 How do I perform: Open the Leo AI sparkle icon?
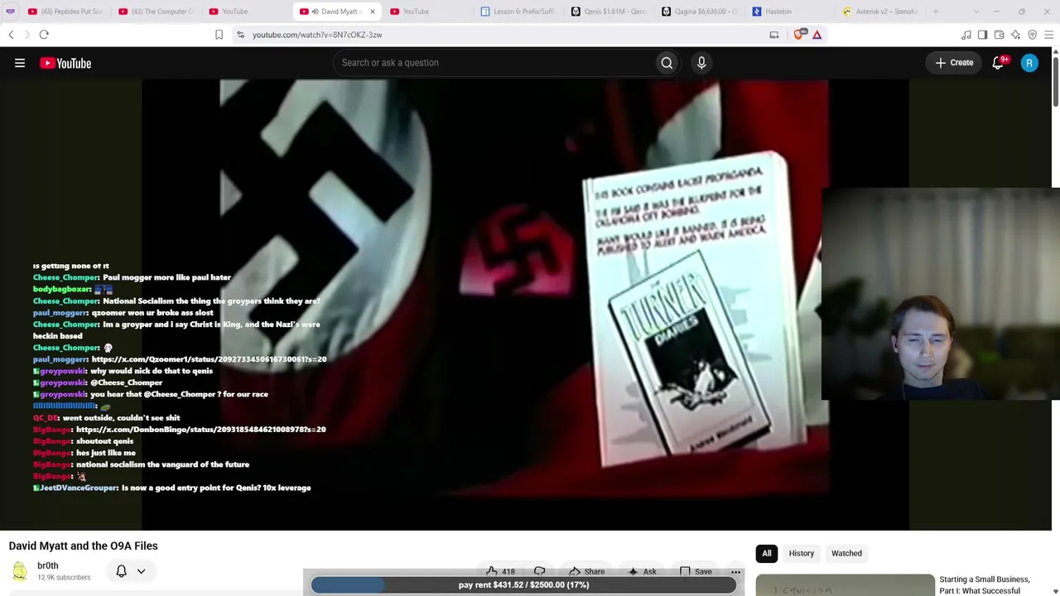pyautogui.click(x=1015, y=35)
